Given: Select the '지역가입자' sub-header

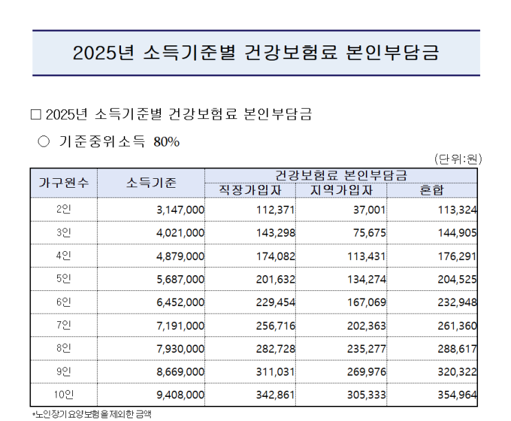Looking at the screenshot, I should 341,191.
